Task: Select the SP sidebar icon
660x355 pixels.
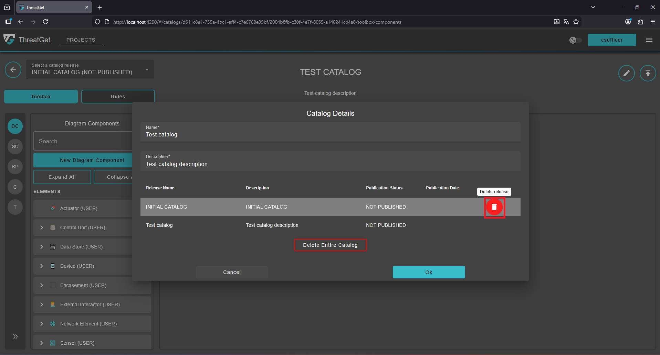Action: [15, 167]
